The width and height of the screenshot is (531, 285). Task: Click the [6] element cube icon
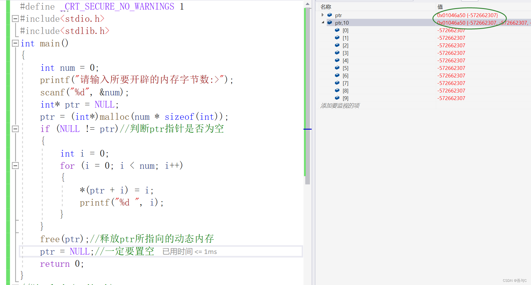click(337, 75)
